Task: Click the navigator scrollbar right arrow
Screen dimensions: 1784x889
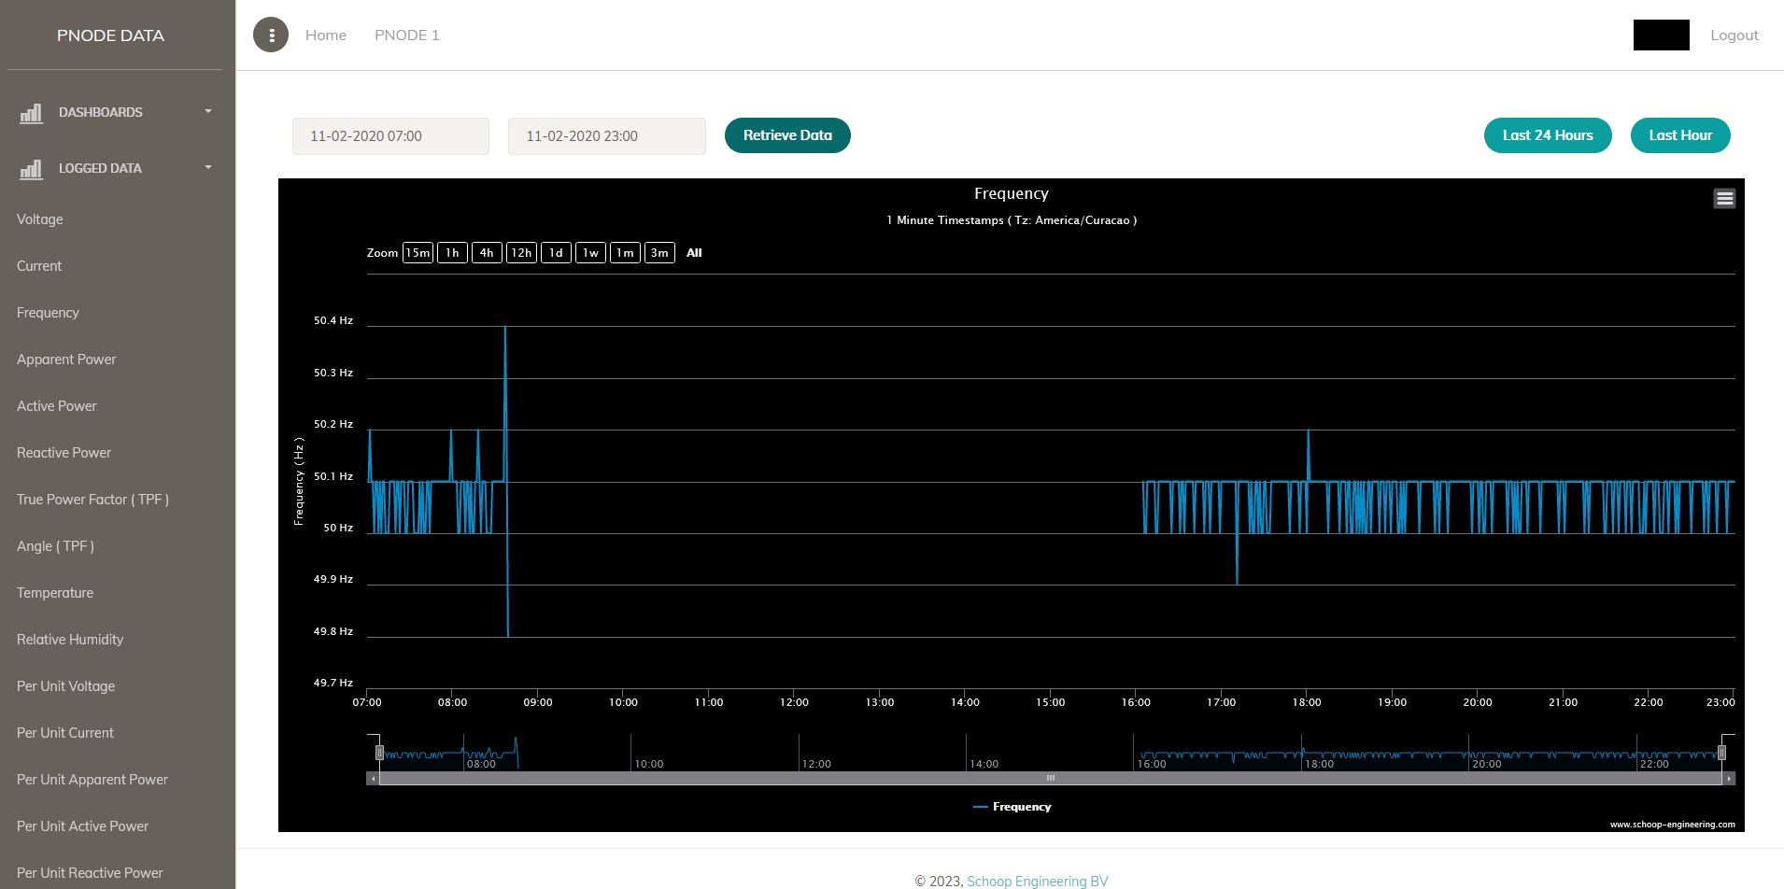Action: click(1728, 779)
